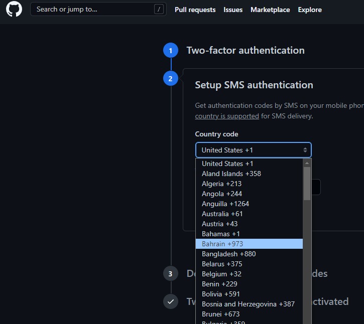Click the up-down arrows of Country code select

[305, 150]
